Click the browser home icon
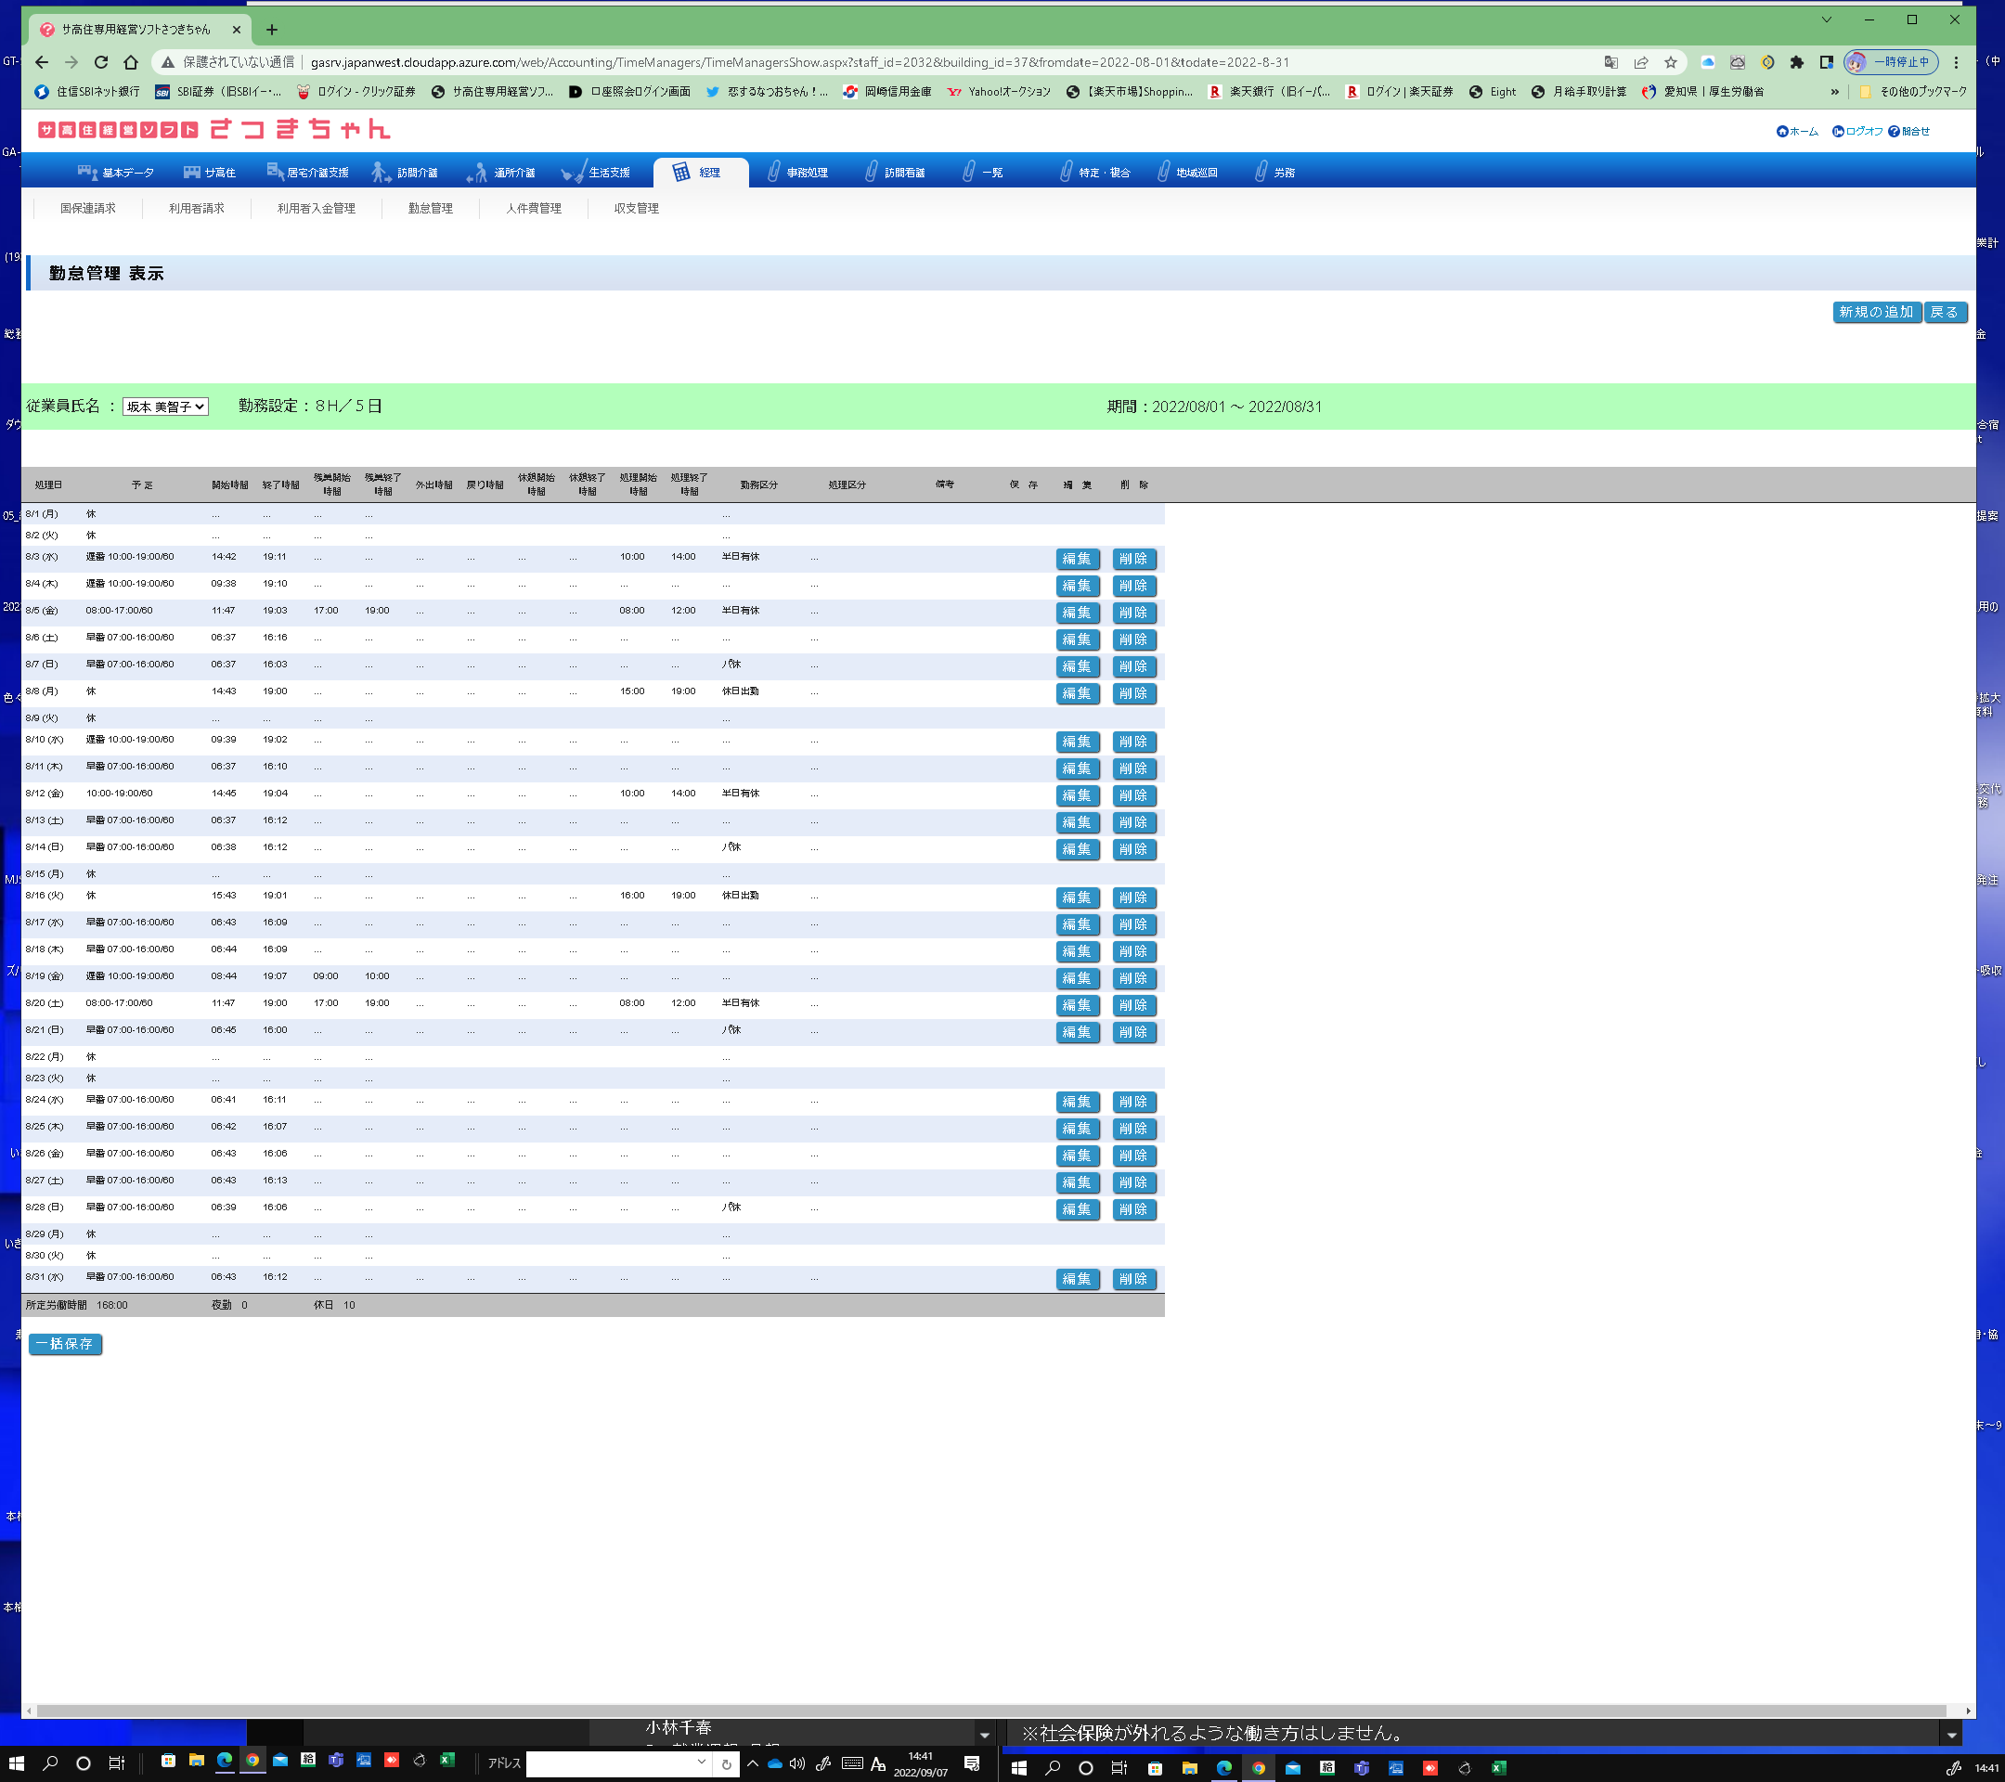This screenshot has width=2005, height=1782. 131,62
